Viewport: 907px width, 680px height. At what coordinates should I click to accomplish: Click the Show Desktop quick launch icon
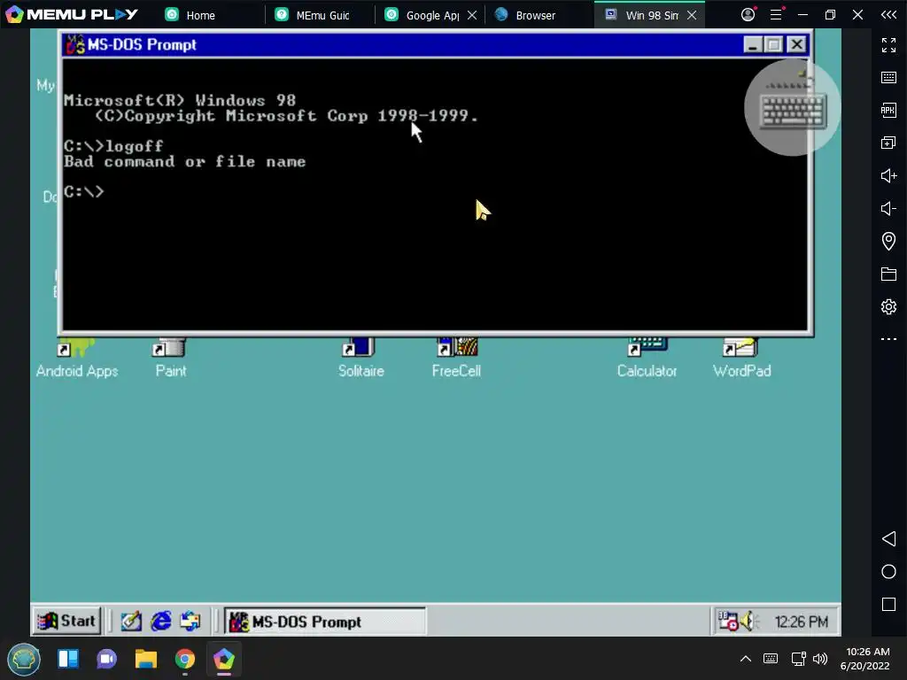tap(131, 622)
